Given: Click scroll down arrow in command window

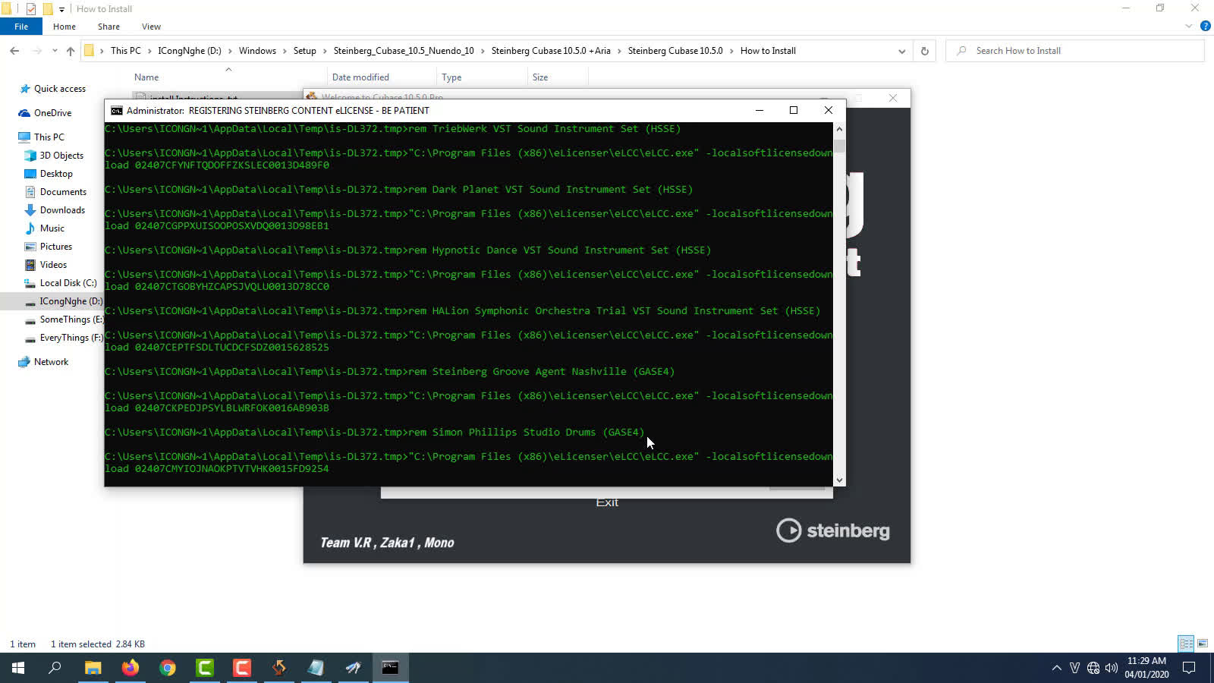Looking at the screenshot, I should tap(839, 480).
